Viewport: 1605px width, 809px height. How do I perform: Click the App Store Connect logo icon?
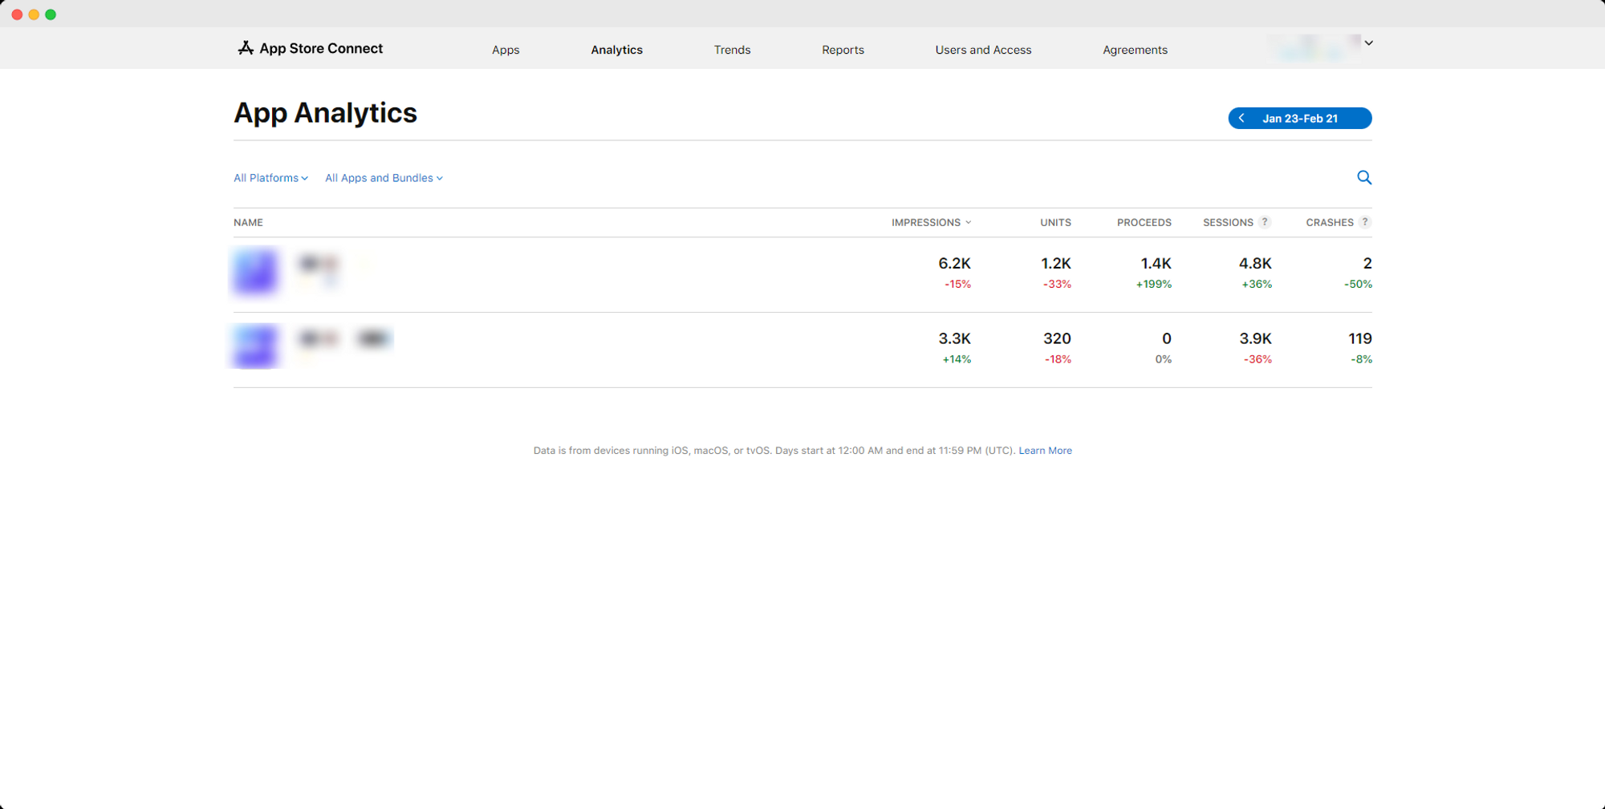[246, 48]
